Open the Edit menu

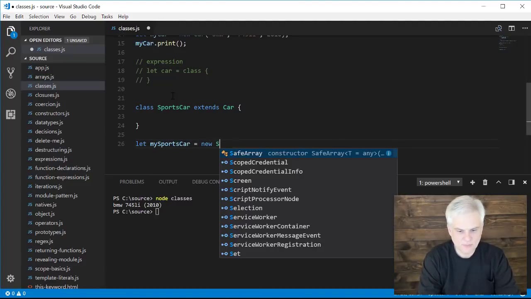pyautogui.click(x=19, y=17)
